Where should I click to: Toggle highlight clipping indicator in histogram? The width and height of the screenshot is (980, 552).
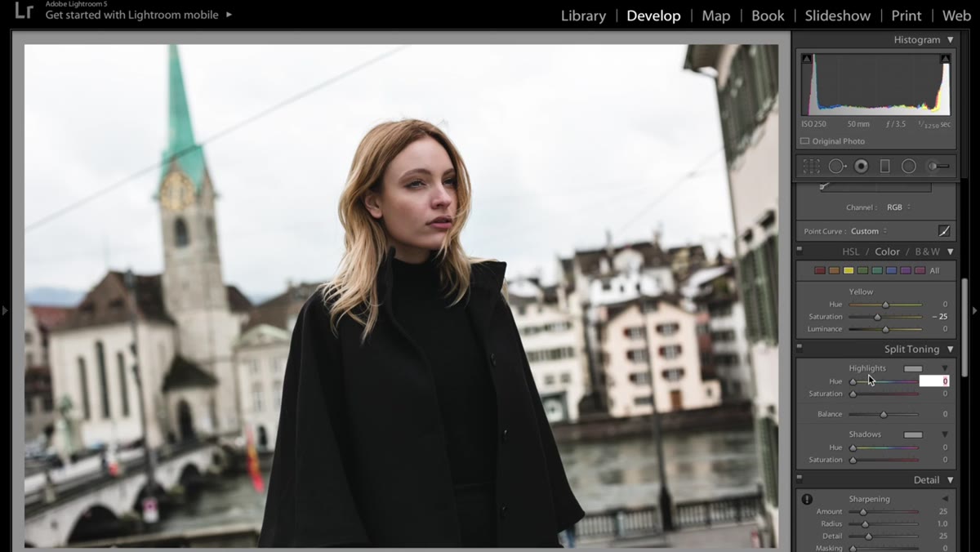(945, 59)
